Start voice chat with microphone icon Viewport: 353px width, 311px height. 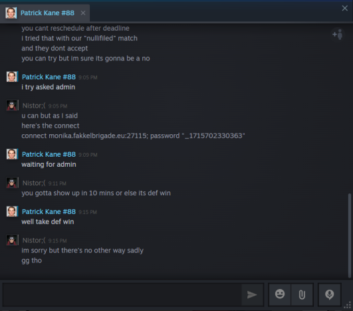[x=329, y=294]
